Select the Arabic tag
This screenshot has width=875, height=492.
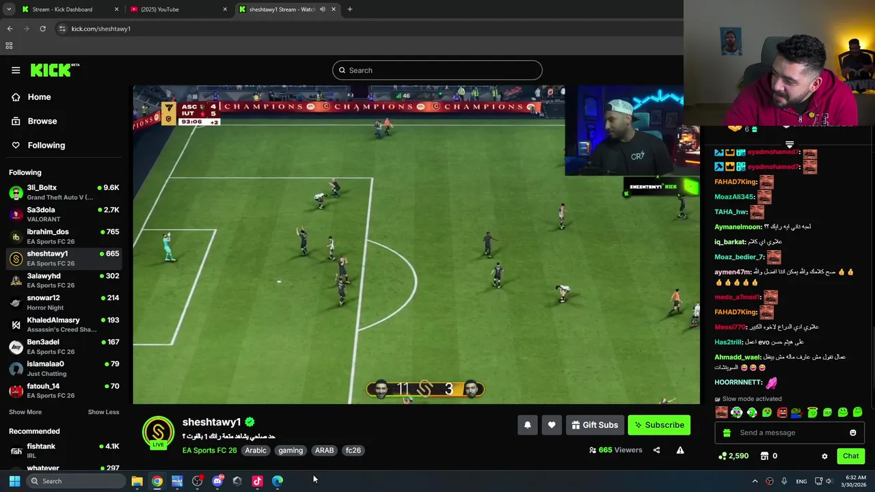[x=256, y=450]
